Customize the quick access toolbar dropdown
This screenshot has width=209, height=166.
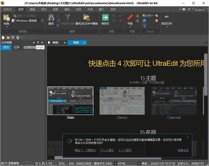point(38,38)
